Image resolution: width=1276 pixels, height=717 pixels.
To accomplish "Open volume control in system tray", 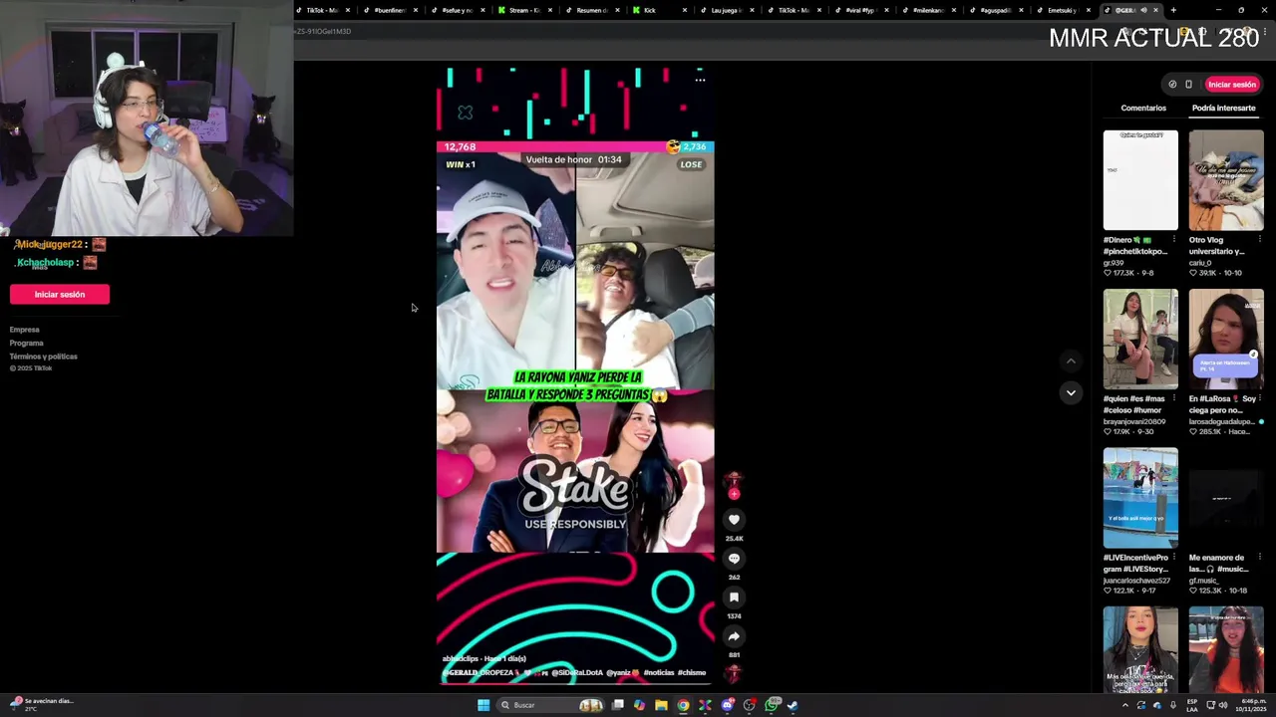I will (x=1223, y=705).
